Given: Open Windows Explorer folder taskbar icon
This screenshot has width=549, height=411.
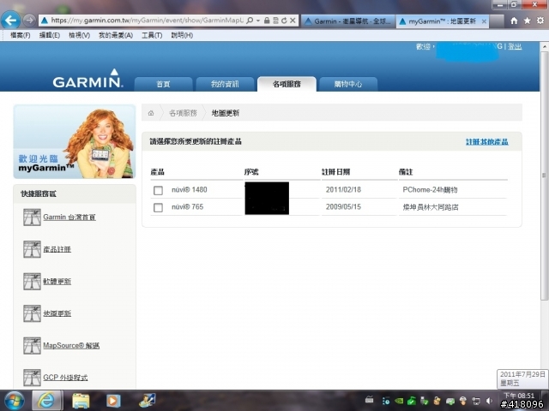Looking at the screenshot, I should point(81,401).
